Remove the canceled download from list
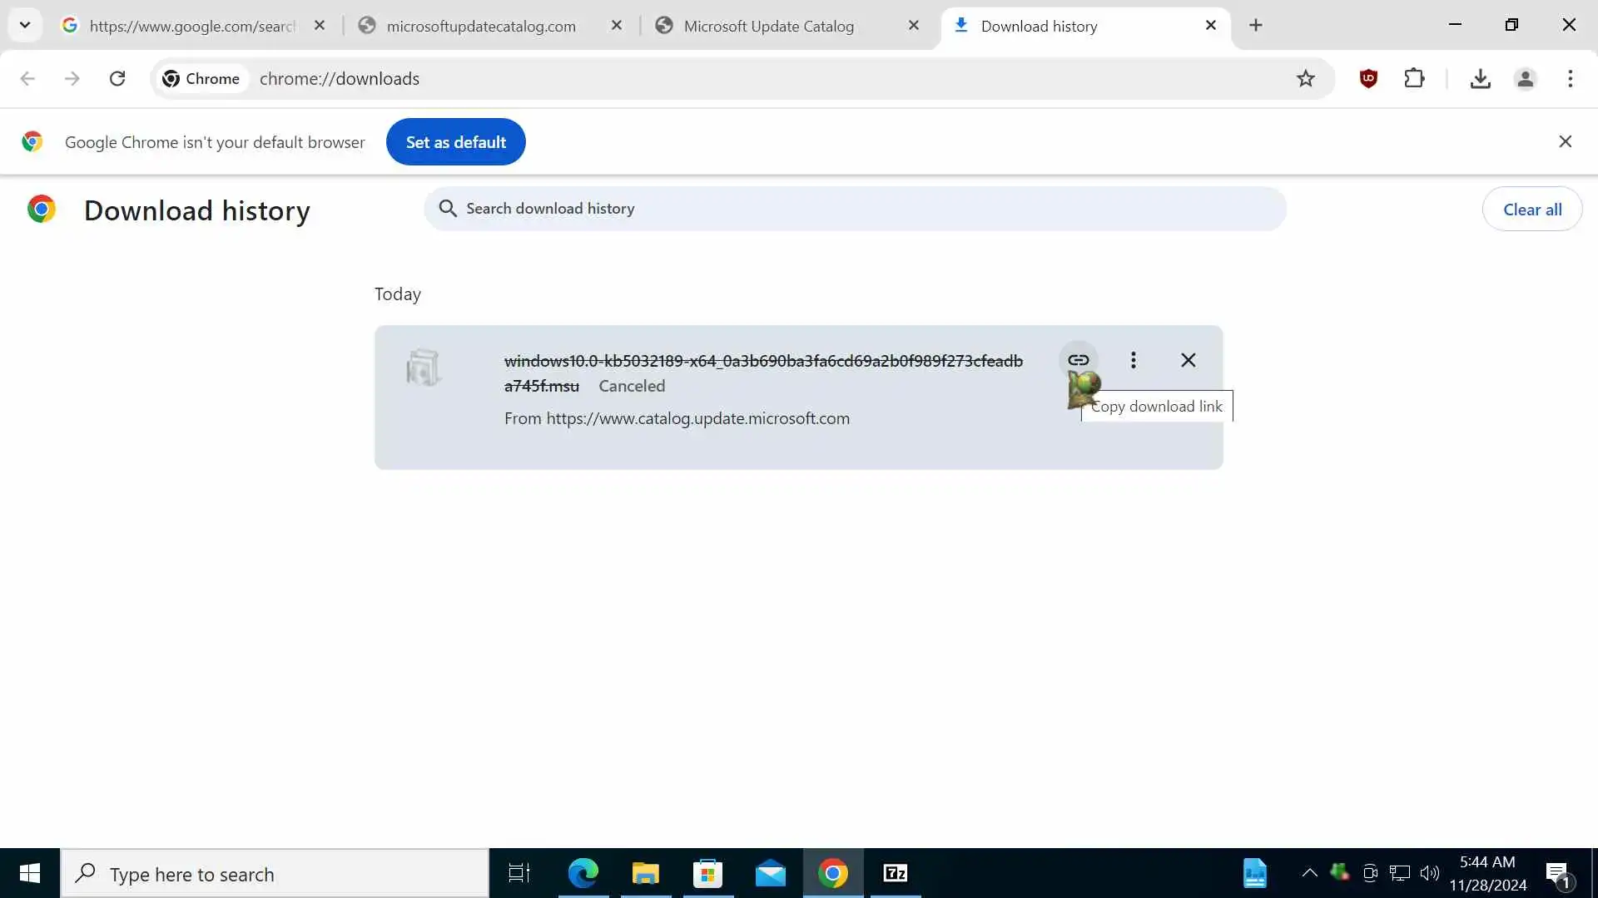Viewport: 1598px width, 898px height. click(1188, 360)
